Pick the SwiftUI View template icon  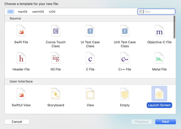pyautogui.click(x=21, y=94)
